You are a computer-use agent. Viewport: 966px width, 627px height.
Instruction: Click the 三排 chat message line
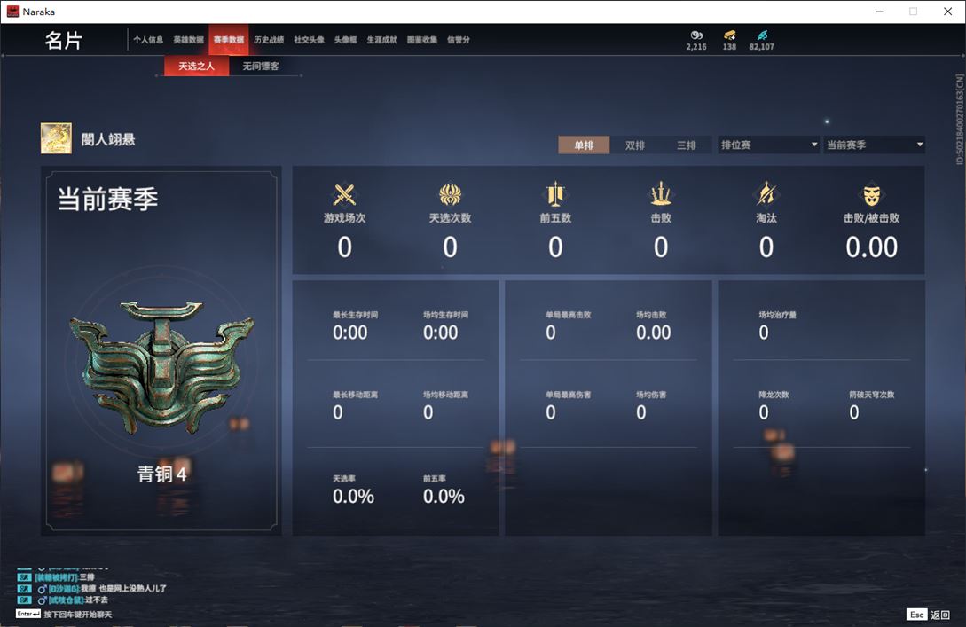[x=57, y=577]
